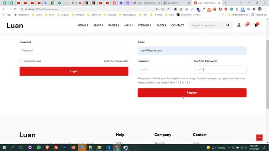The height and width of the screenshot is (151, 269).
Task: Open the user account icon
Action: 239,25
